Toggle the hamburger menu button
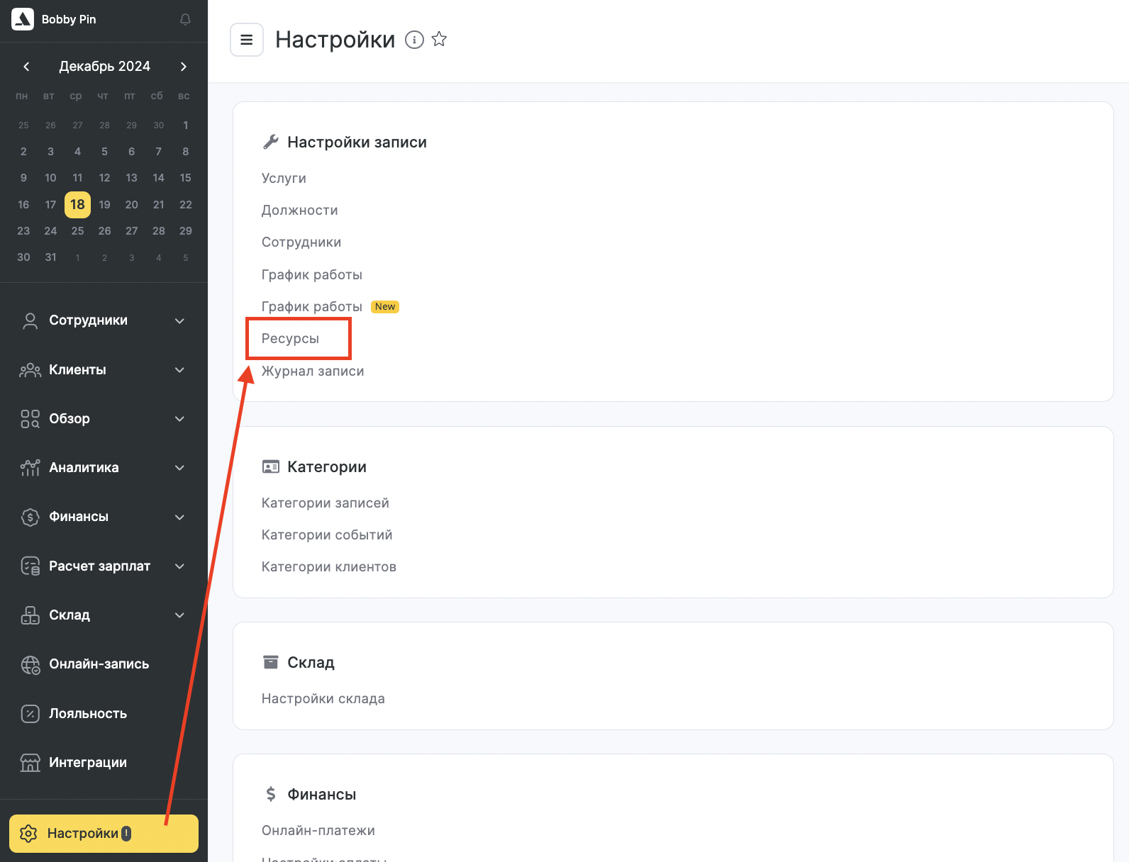The width and height of the screenshot is (1129, 862). [247, 40]
